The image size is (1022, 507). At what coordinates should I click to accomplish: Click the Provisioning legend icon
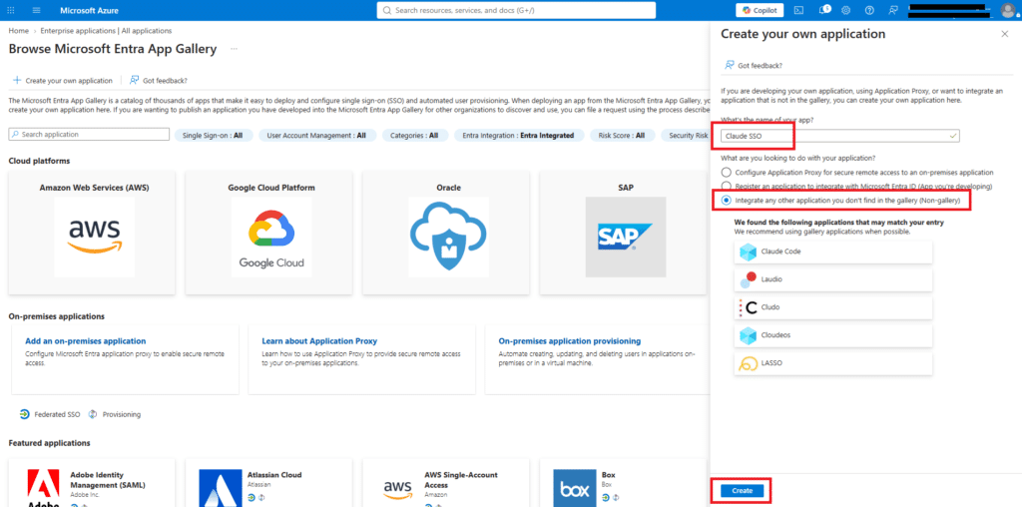93,414
